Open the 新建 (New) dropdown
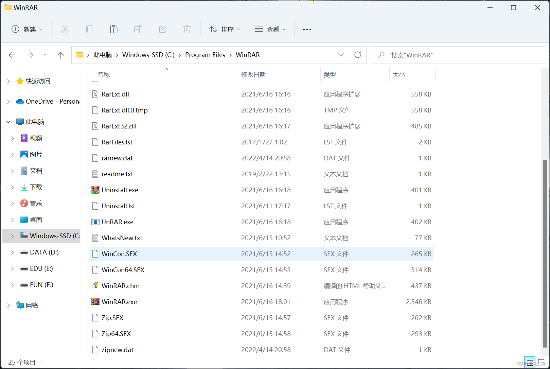The image size is (550, 369). tap(27, 29)
